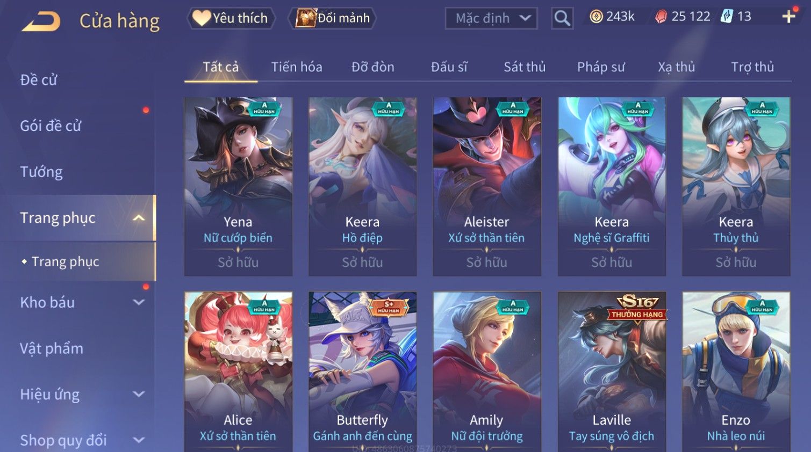The width and height of the screenshot is (811, 452).
Task: Switch to the Sát thủ tab
Action: pos(525,67)
